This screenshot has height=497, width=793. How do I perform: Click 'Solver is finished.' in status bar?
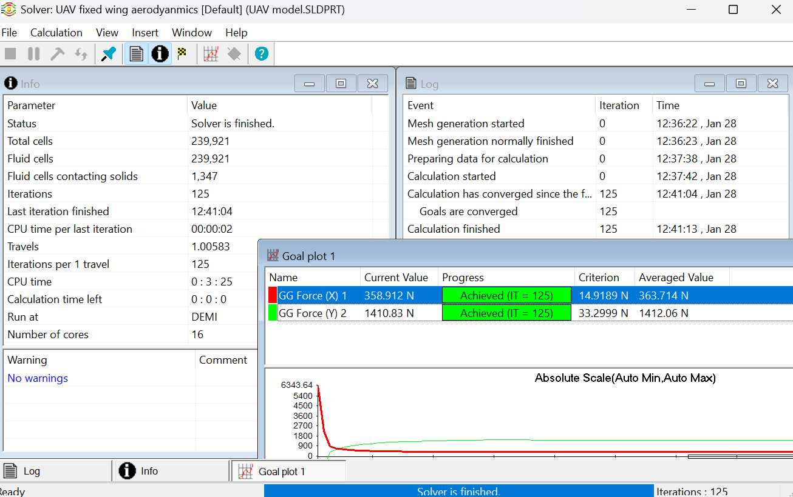tap(459, 492)
